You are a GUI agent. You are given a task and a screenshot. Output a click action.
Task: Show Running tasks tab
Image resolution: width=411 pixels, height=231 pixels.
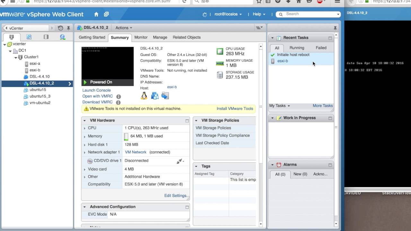click(297, 48)
